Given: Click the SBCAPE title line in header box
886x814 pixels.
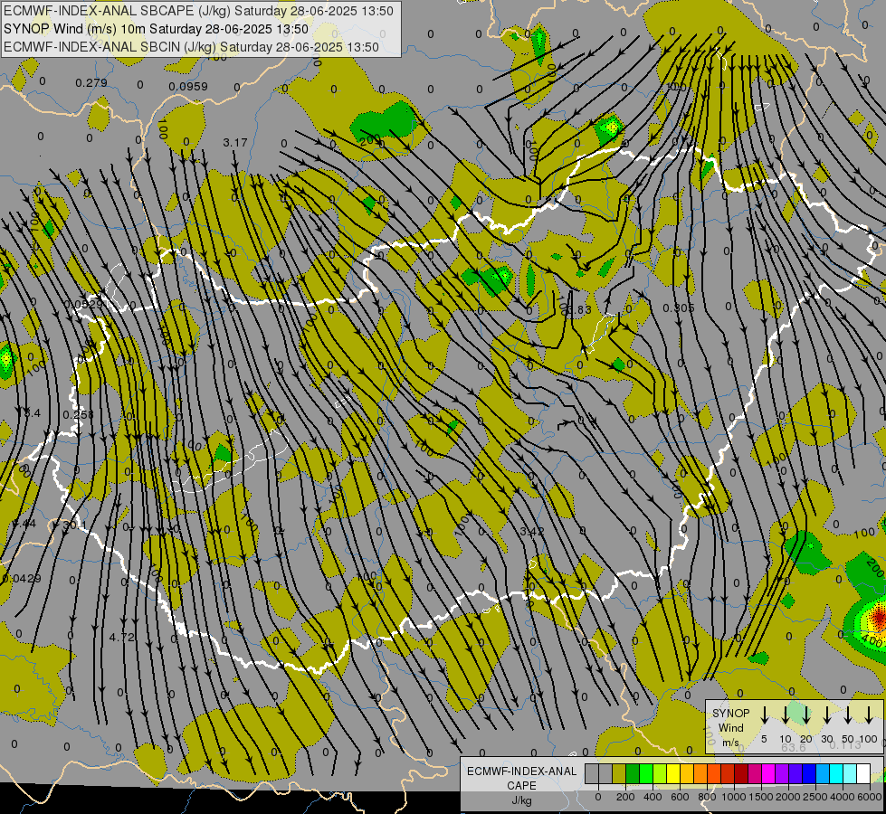Looking at the screenshot, I should pyautogui.click(x=198, y=11).
